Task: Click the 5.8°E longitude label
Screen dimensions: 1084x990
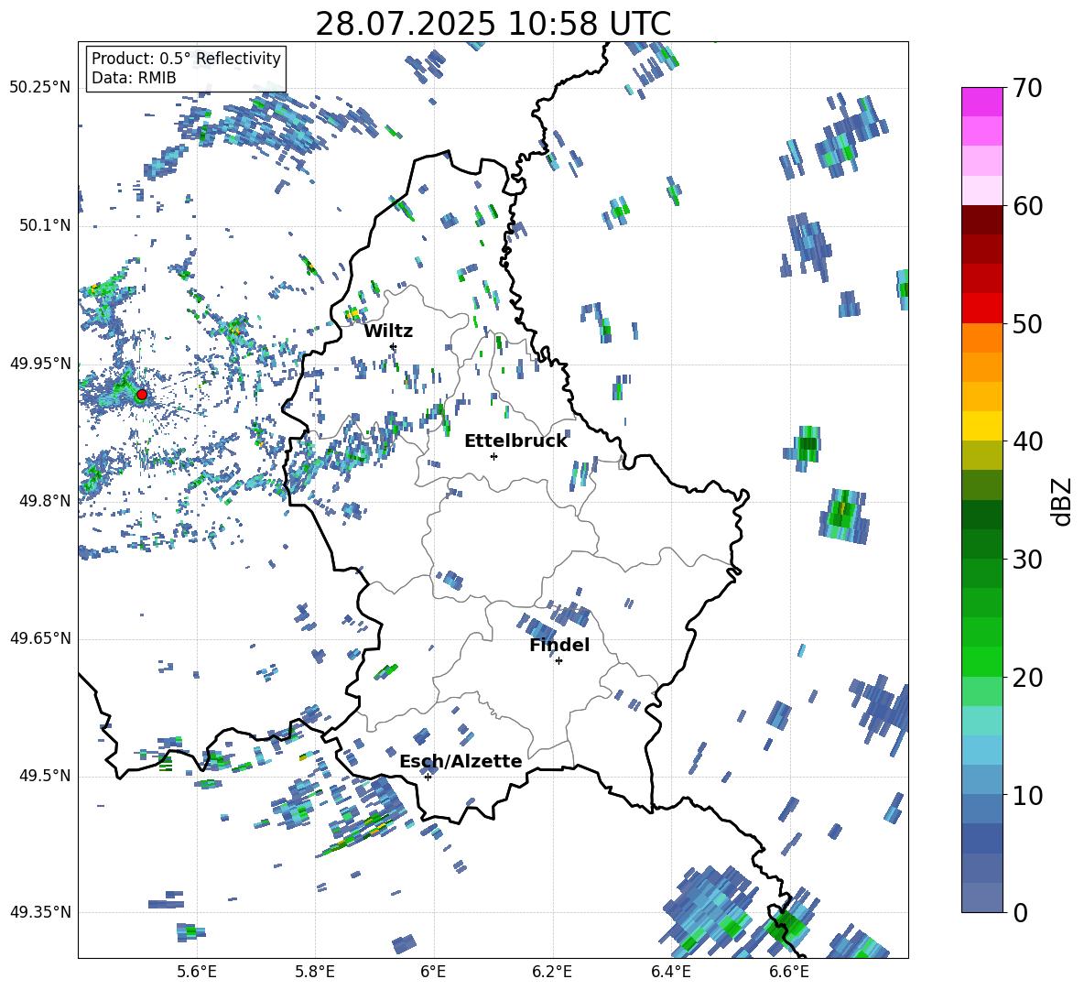Action: tap(315, 972)
